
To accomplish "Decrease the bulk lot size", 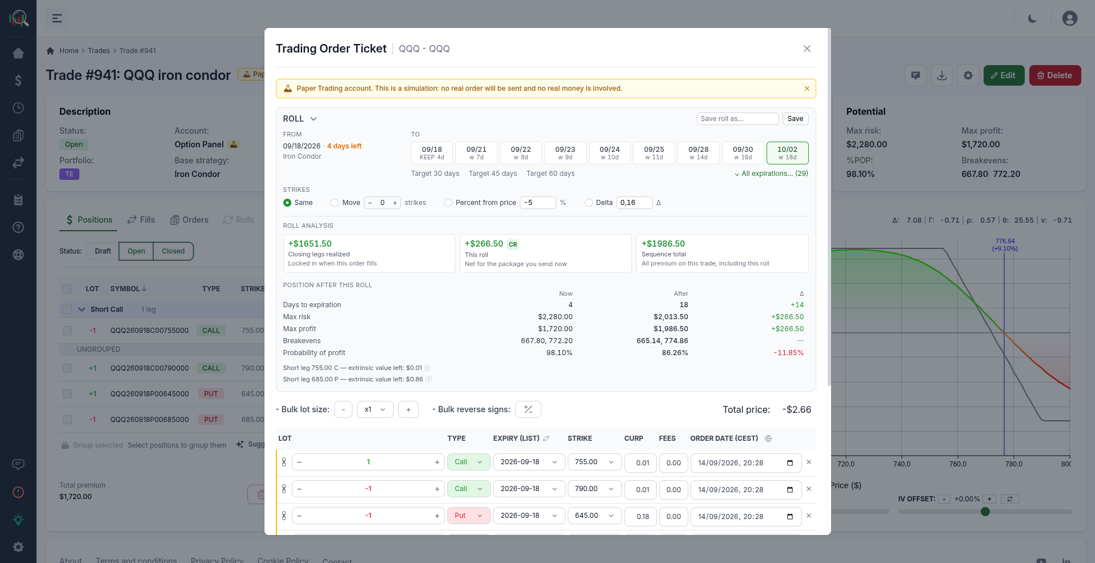I will pos(343,409).
